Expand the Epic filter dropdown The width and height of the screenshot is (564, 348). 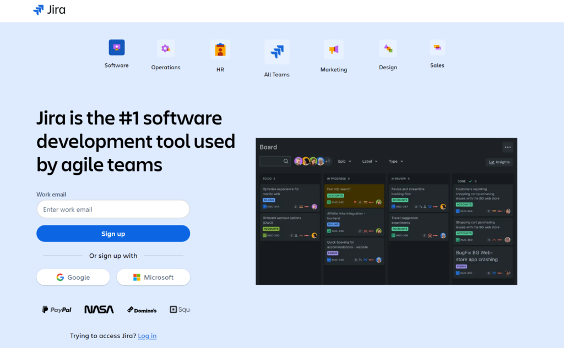pos(345,162)
